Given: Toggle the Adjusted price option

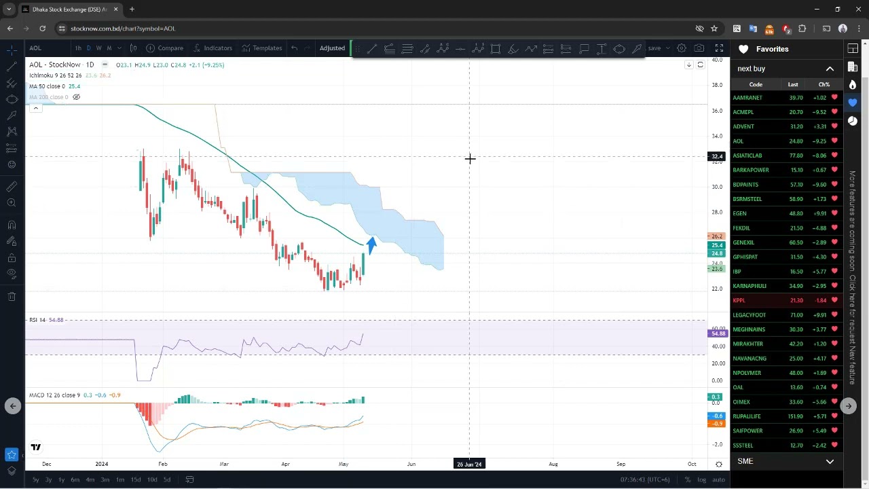Looking at the screenshot, I should 332,48.
